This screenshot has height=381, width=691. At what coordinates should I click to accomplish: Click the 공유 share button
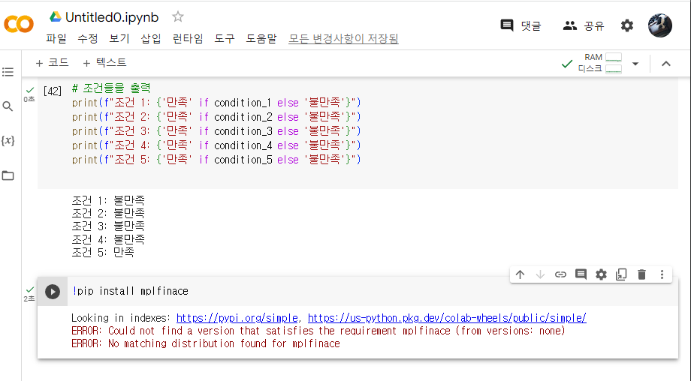coord(584,26)
